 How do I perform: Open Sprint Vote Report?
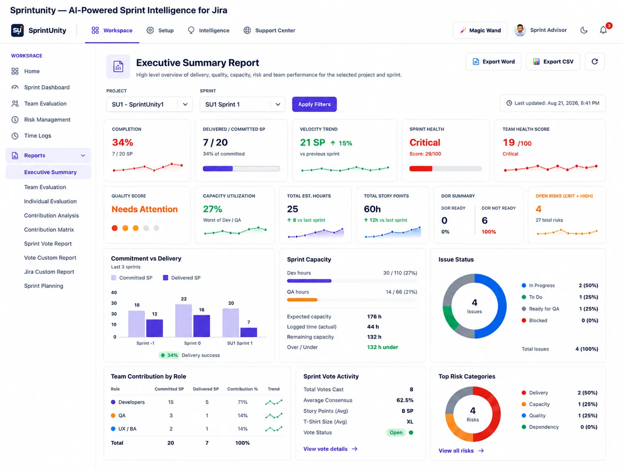(48, 244)
